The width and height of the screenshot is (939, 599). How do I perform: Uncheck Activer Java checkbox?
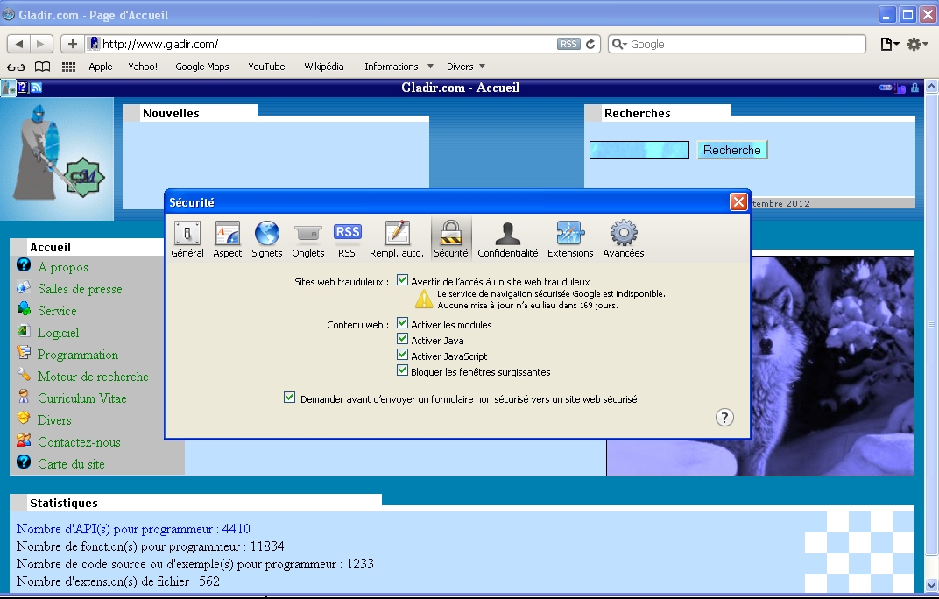click(403, 340)
